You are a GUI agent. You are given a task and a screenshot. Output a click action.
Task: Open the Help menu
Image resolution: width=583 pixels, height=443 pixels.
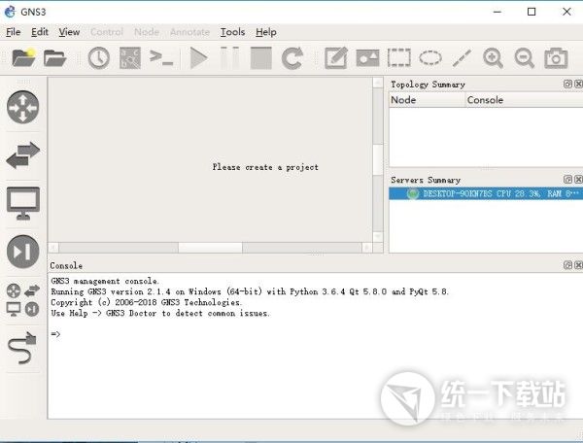pyautogui.click(x=266, y=32)
